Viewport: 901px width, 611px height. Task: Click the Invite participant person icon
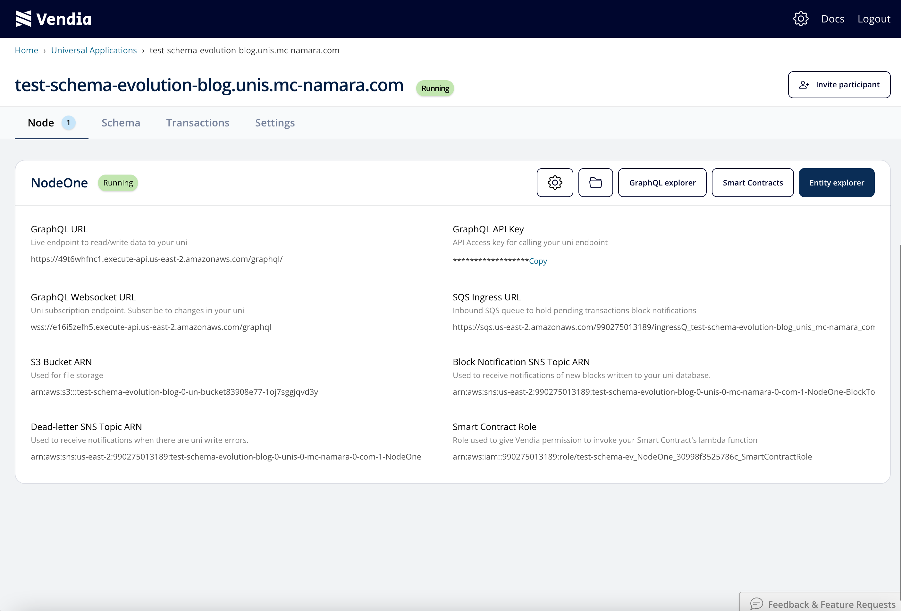[x=804, y=85]
